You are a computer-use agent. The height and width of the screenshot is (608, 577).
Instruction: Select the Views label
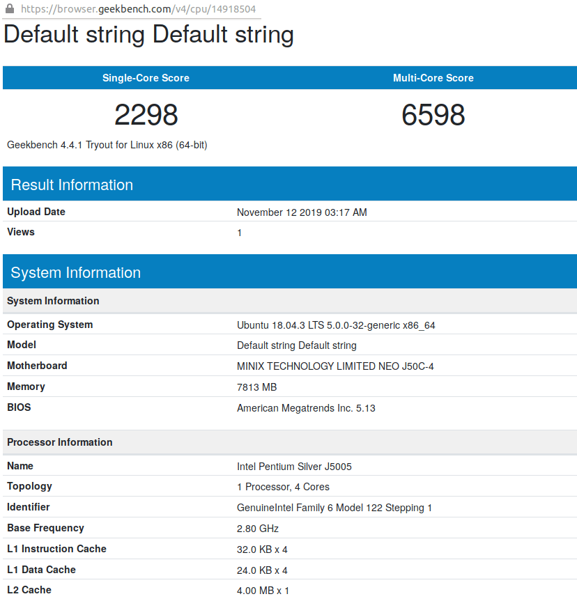pyautogui.click(x=21, y=232)
